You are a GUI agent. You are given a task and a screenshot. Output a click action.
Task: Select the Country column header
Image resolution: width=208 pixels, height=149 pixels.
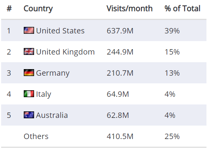click(38, 9)
